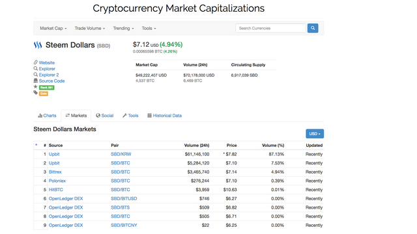Screen dimensions: 417x234
Task: Click the tag icon beside Coin badge
Action: [x=35, y=92]
